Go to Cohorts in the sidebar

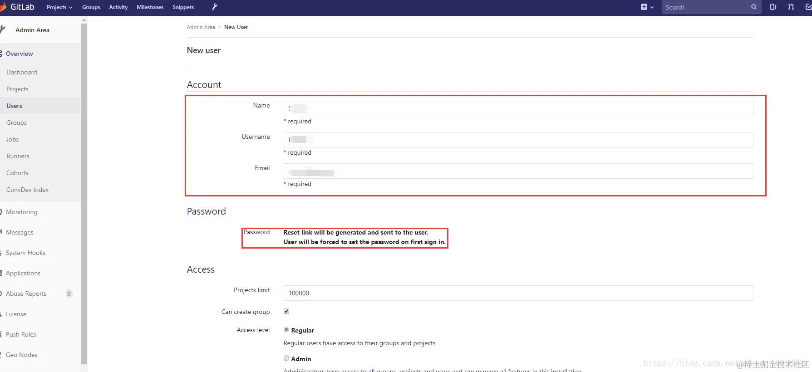click(x=17, y=173)
